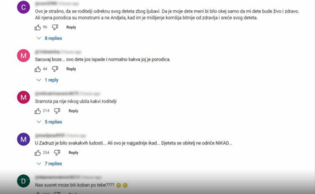Dislike the comment about Andjela's family monsters

point(55,27)
